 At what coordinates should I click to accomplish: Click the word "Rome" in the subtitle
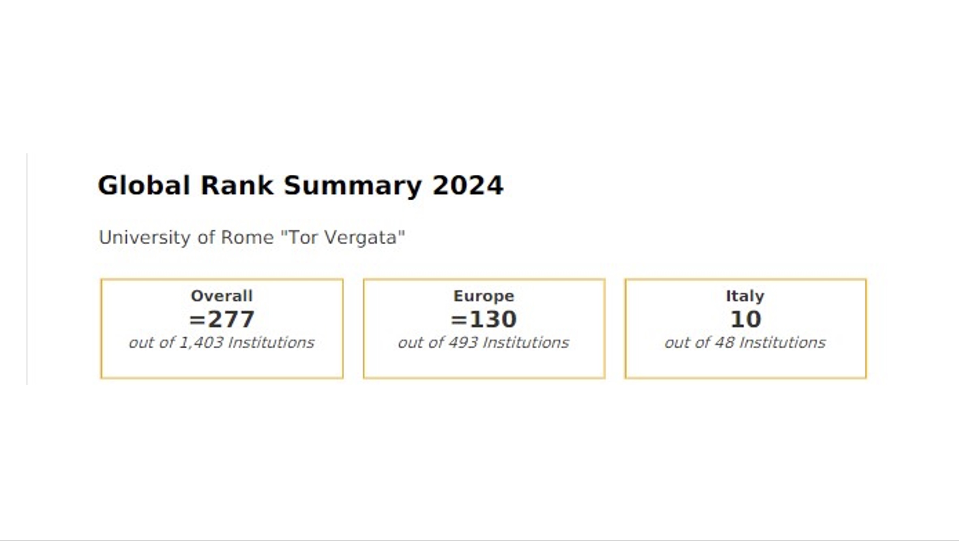coord(247,237)
